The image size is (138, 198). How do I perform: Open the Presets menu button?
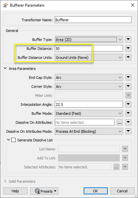tap(44, 191)
